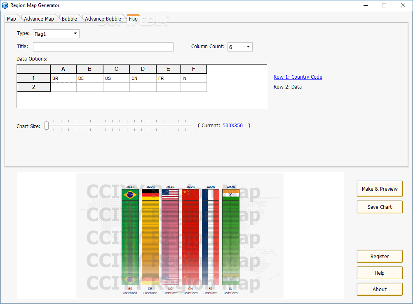
Task: Select the Flag tab
Action: click(x=133, y=19)
